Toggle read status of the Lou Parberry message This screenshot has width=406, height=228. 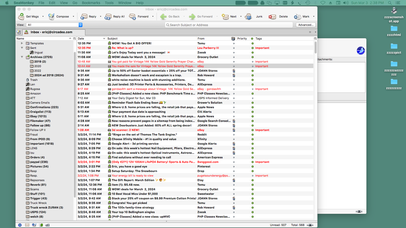[252, 48]
